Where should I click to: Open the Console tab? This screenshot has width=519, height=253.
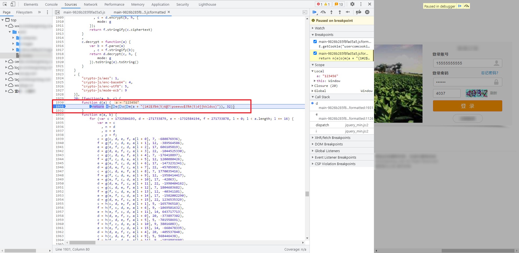pyautogui.click(x=51, y=4)
